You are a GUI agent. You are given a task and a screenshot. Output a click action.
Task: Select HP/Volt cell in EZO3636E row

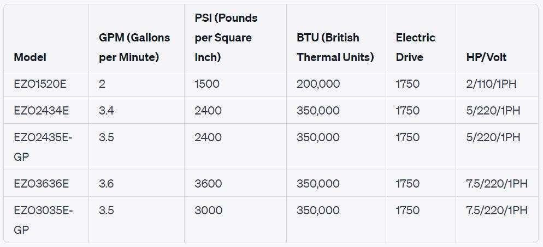pos(497,184)
